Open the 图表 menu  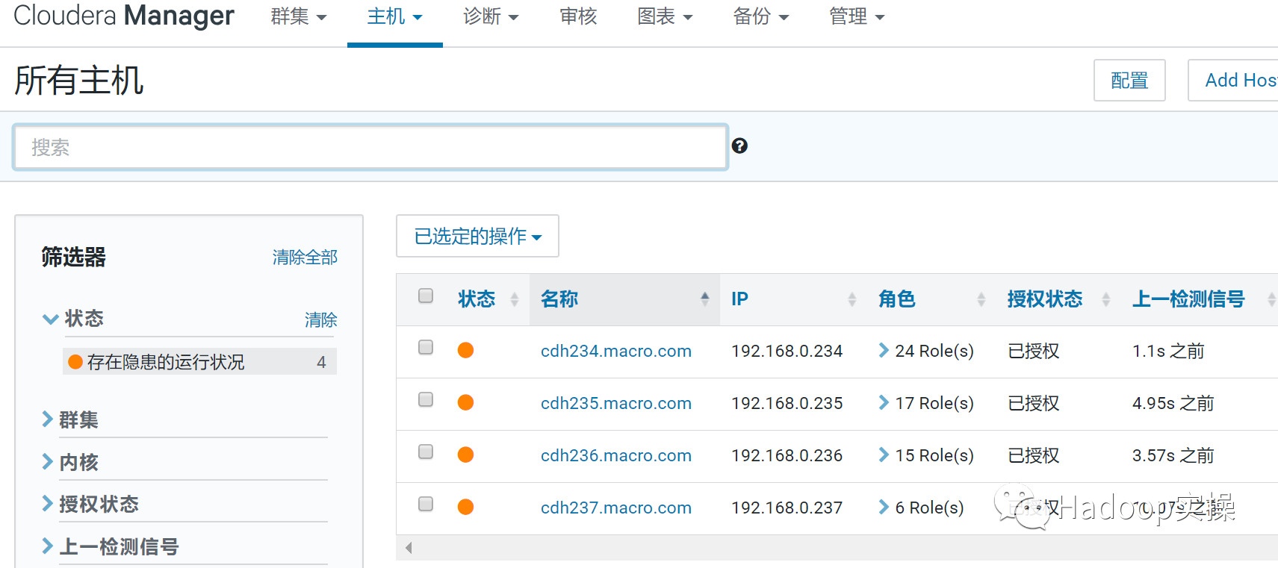pos(665,16)
